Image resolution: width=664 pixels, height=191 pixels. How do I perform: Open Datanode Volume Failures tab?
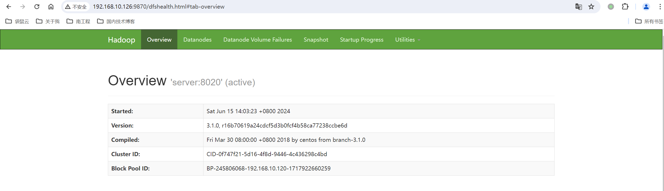click(x=258, y=40)
